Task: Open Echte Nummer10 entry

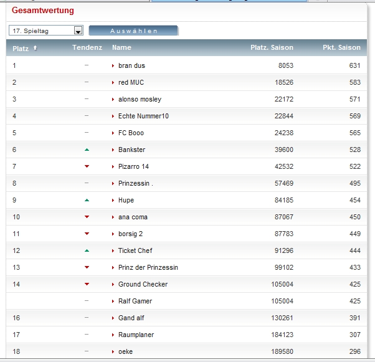Action: tap(143, 116)
